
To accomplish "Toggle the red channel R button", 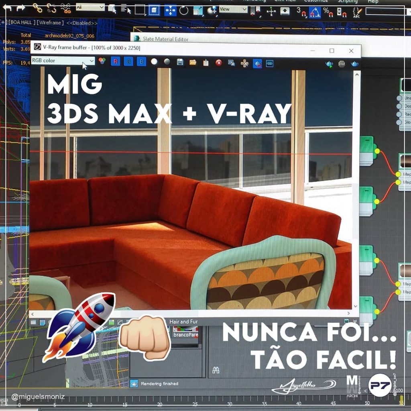I will pyautogui.click(x=115, y=61).
